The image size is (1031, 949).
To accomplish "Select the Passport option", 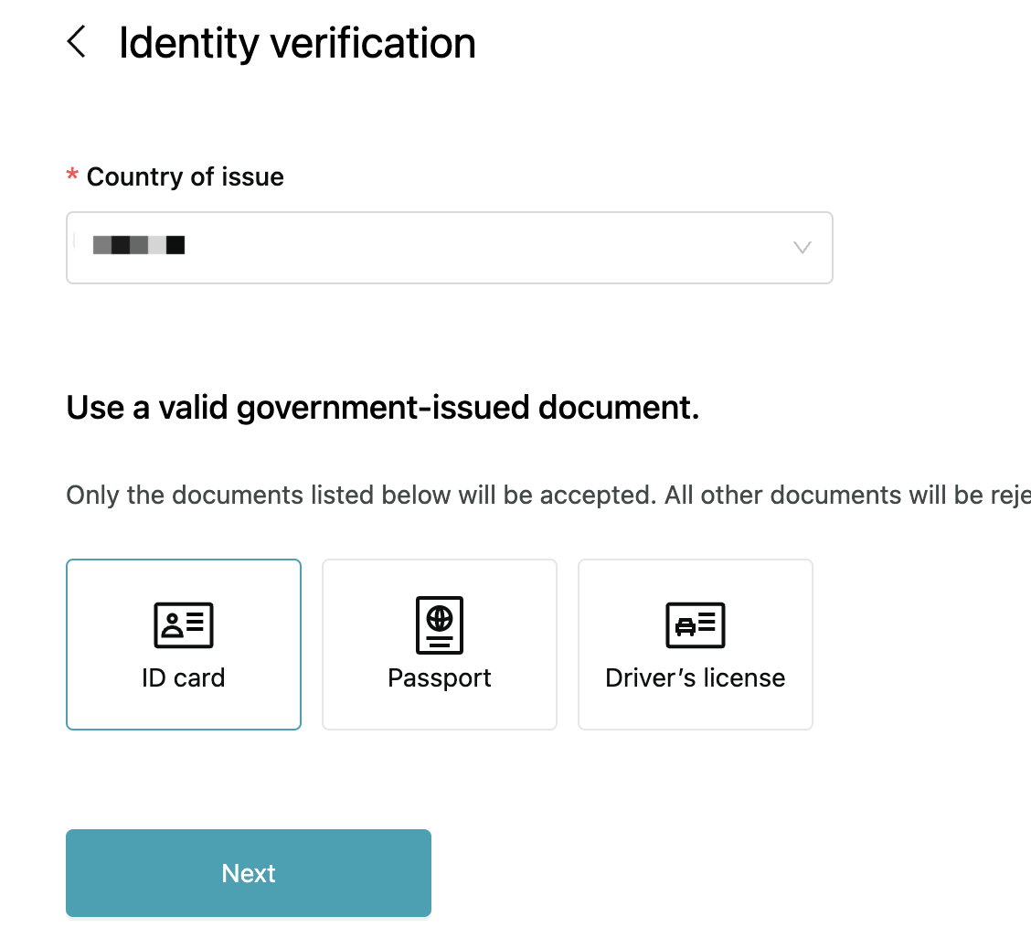I will pos(439,645).
